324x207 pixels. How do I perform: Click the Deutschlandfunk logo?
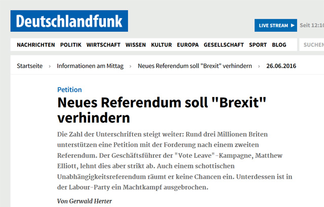(69, 21)
